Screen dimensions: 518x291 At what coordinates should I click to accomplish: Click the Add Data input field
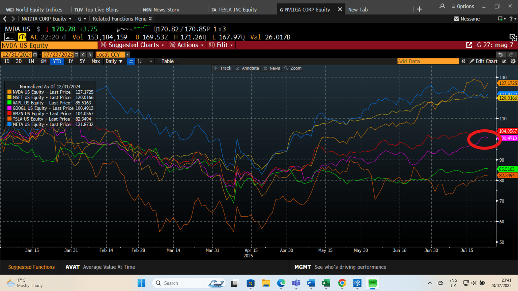coord(428,61)
